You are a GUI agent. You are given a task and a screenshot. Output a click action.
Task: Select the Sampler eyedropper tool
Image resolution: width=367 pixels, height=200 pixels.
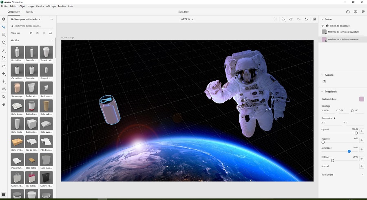click(4, 58)
